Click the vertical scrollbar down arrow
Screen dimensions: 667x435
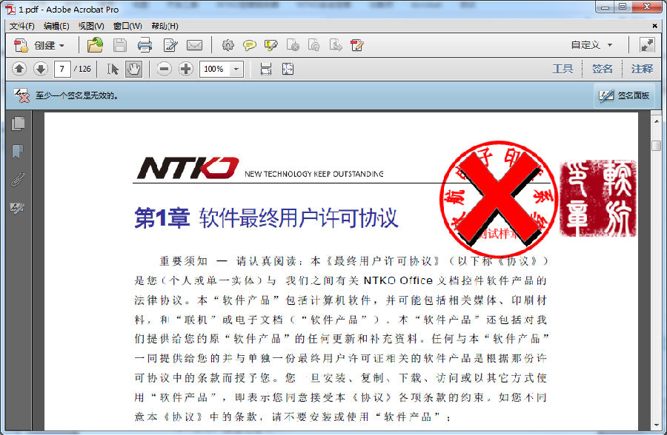[x=656, y=425]
